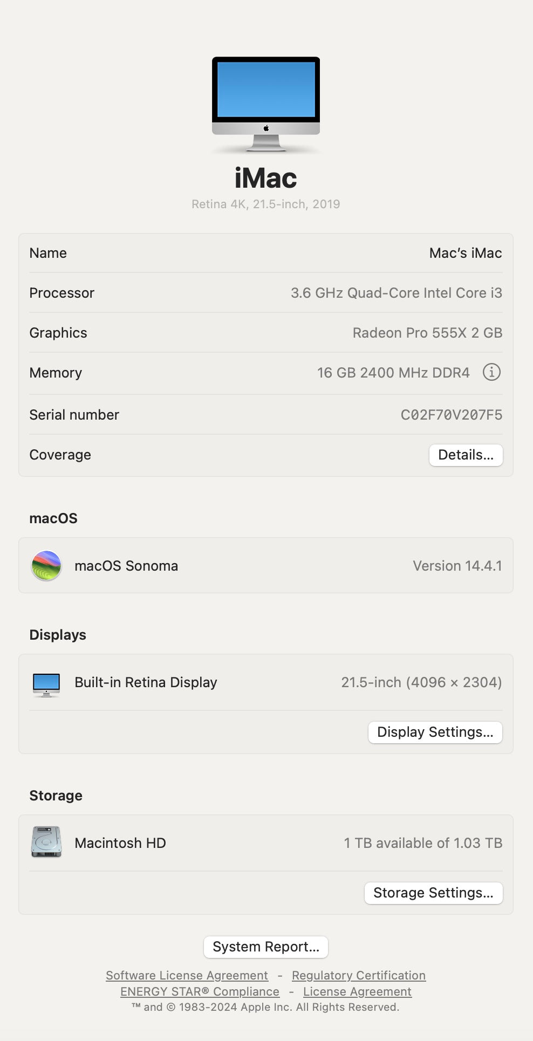533x1041 pixels.
Task: Click the macOS Sonoma name label
Action: (126, 566)
